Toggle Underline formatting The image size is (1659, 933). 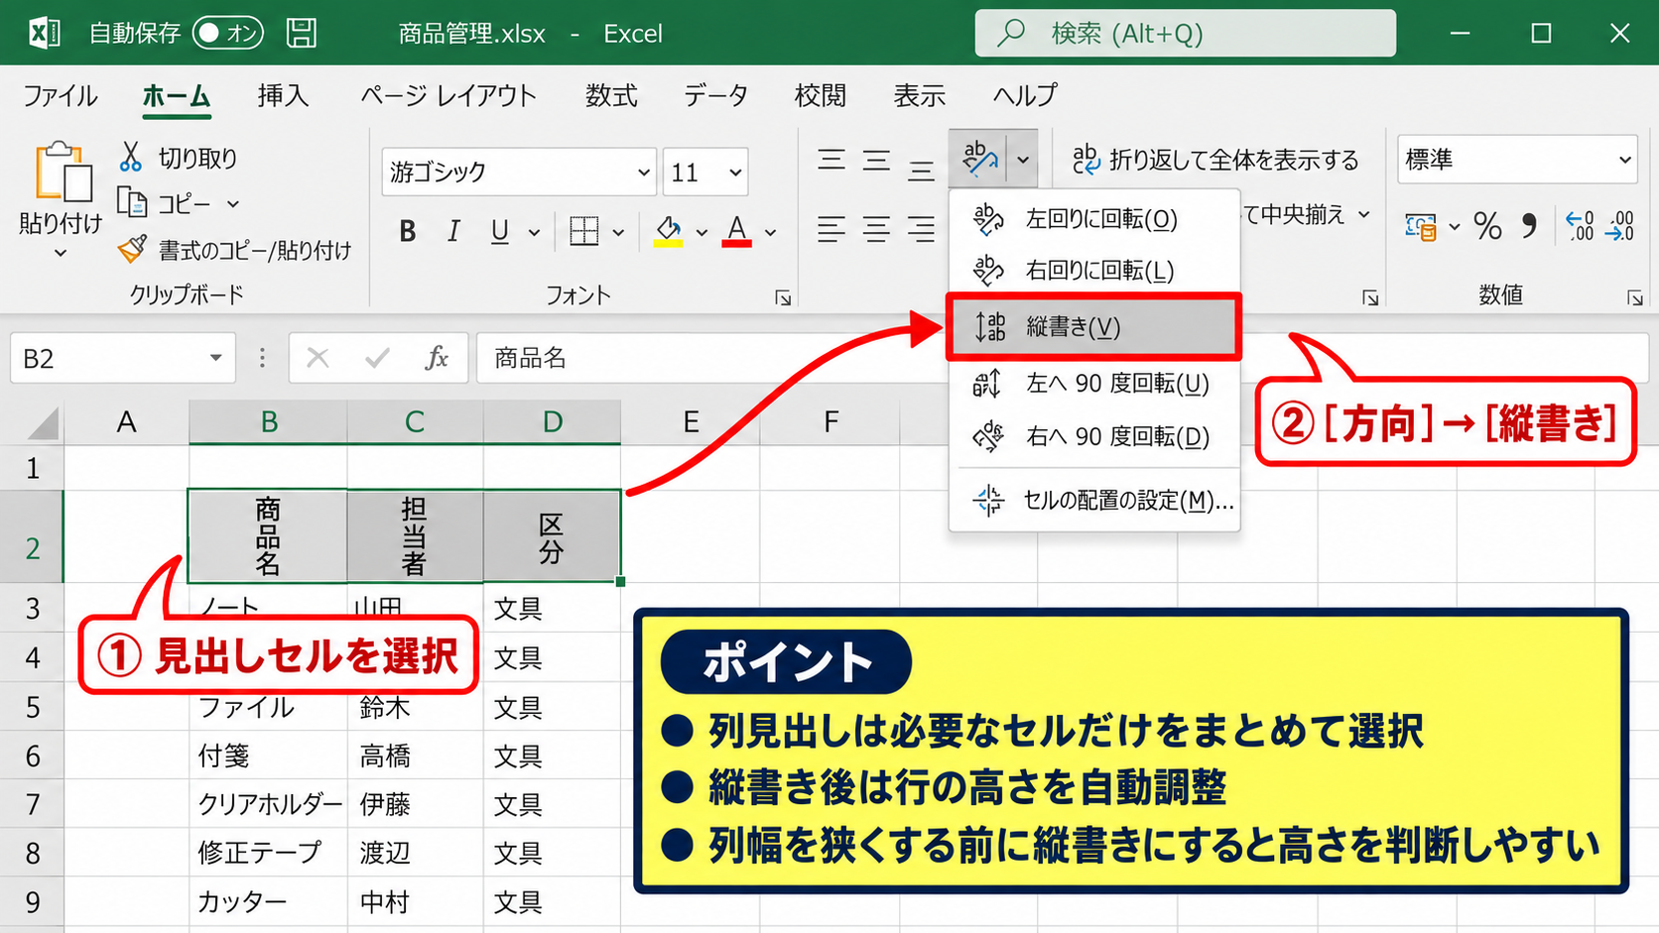click(x=500, y=232)
